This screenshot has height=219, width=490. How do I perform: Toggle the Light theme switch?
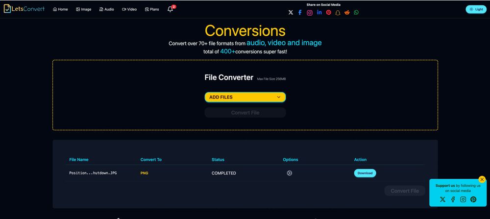point(476,9)
